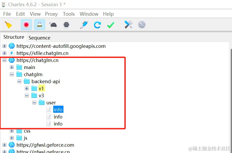The width and height of the screenshot is (232, 153).
Task: Click folder icon of backend-api
Action: click(x=27, y=81)
